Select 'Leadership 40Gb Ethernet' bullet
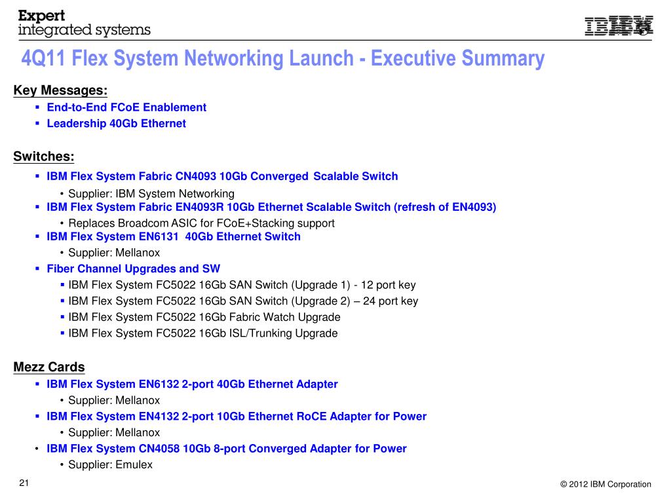This screenshot has height=503, width=671. coord(116,124)
